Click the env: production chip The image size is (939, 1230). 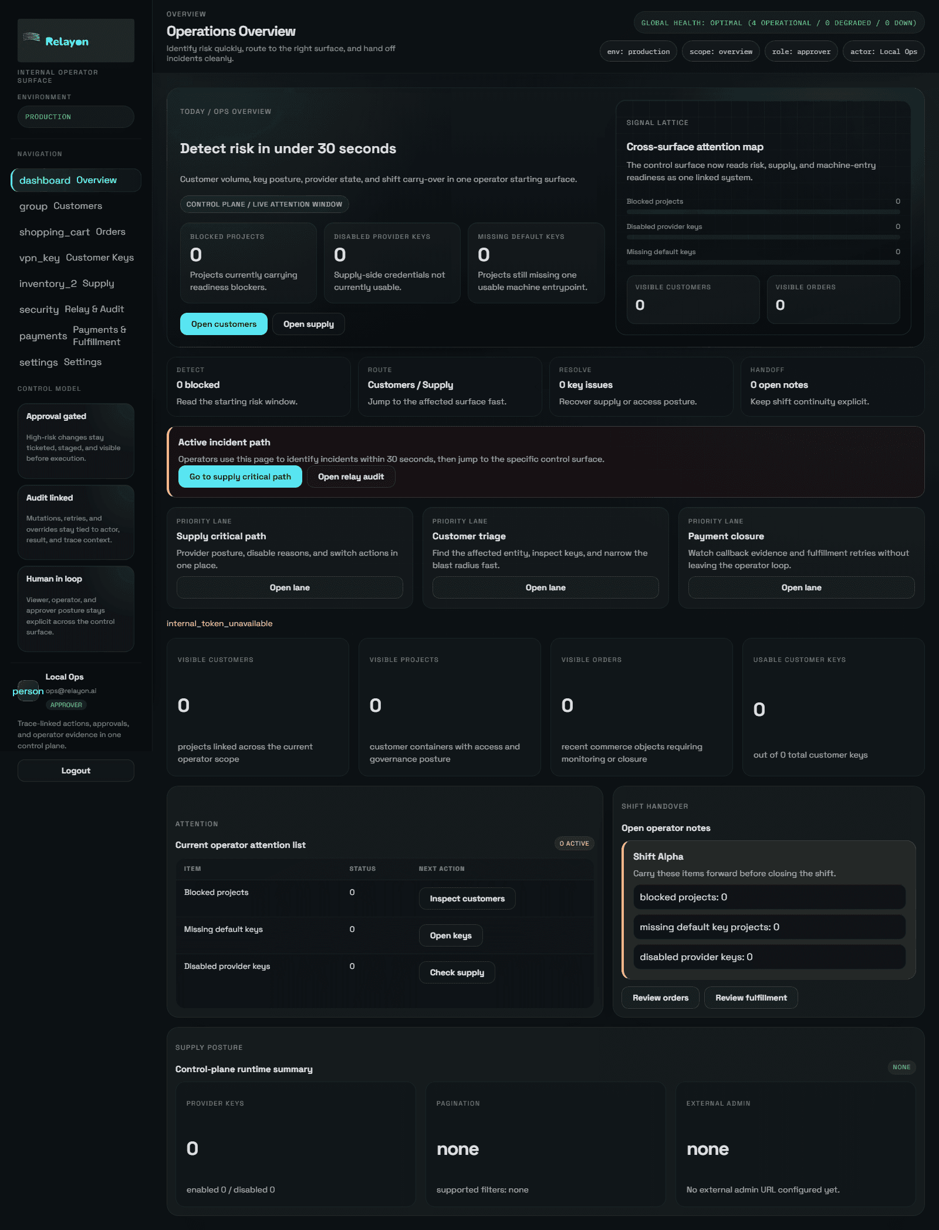click(638, 51)
